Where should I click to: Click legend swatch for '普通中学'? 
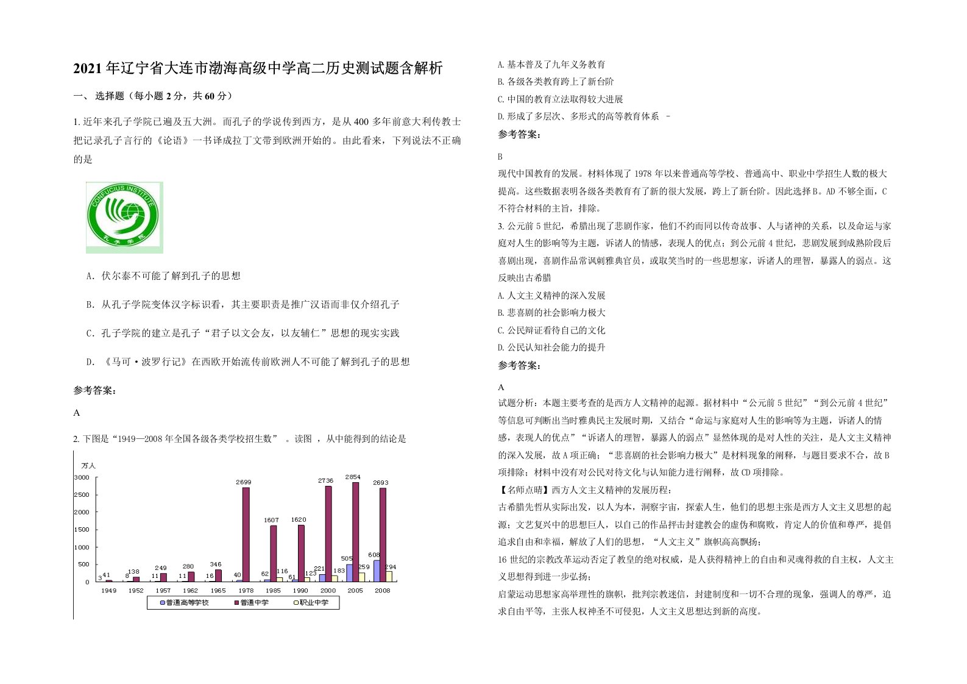click(236, 602)
